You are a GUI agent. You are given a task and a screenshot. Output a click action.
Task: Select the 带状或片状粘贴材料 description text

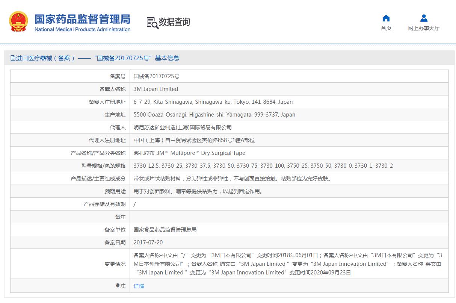[233, 179]
